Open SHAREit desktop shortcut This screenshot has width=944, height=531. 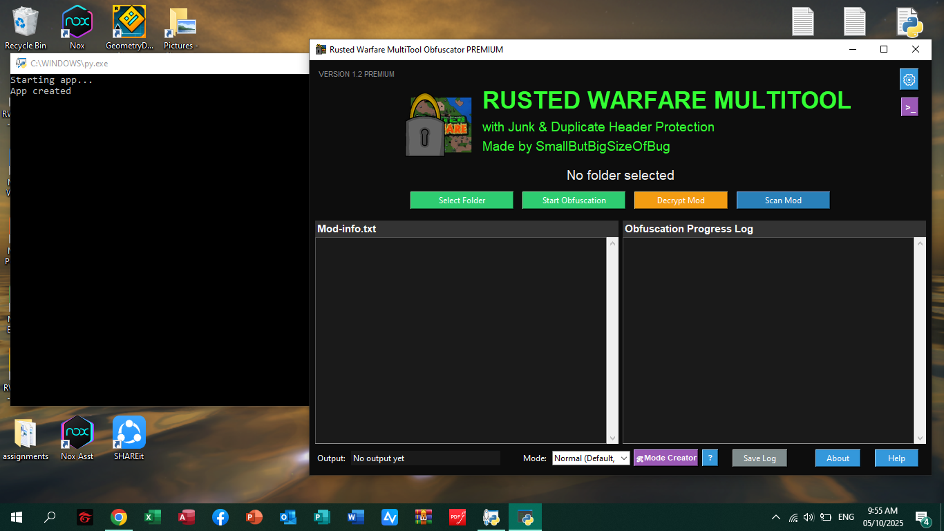pos(129,438)
